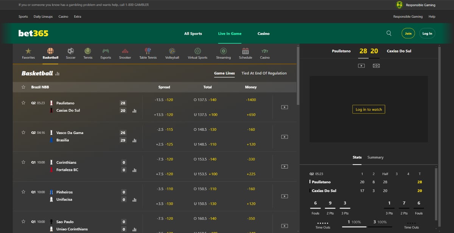Open the Casino slots icon in sports bar
This screenshot has width=454, height=233.
(x=265, y=54)
